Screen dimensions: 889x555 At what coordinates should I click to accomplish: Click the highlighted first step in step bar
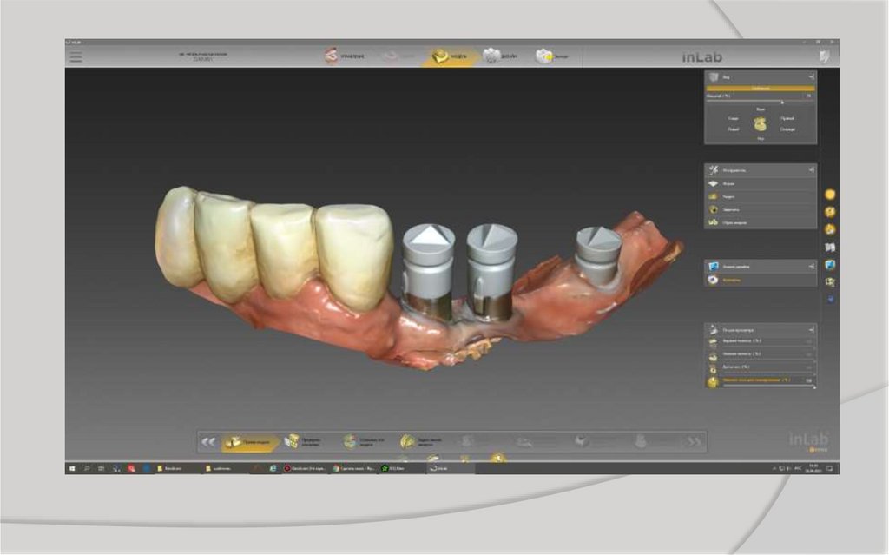(x=250, y=442)
